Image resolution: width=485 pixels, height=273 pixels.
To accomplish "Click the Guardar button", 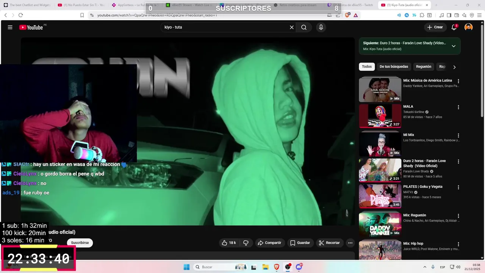I will point(300,243).
